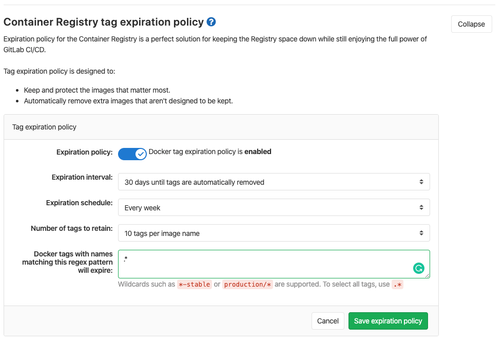This screenshot has width=504, height=346.
Task: Click the checkmark inside the enabled toggle
Action: point(139,154)
